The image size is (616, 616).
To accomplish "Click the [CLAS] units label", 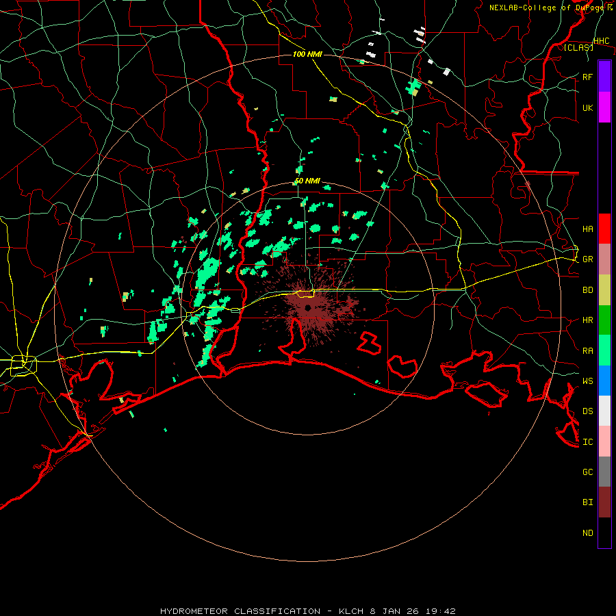I will point(578,47).
